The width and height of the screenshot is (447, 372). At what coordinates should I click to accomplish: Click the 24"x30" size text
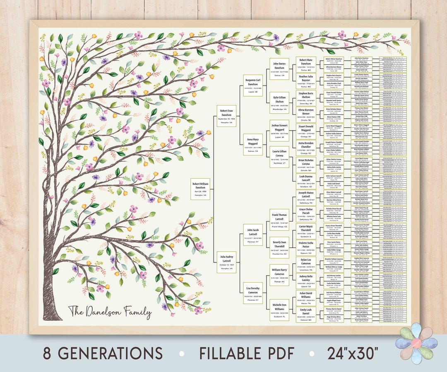[x=354, y=355]
